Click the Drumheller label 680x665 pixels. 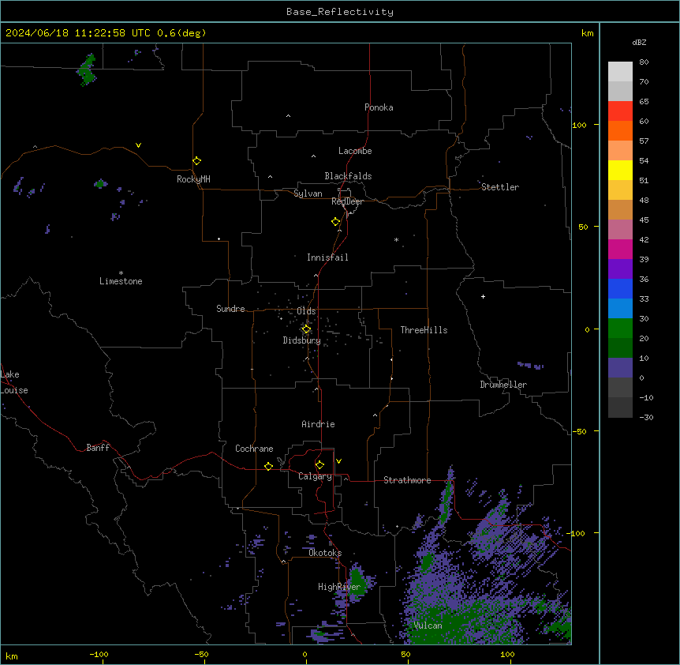[x=503, y=385]
